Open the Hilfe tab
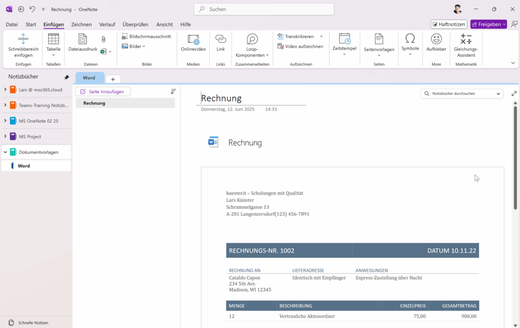Image resolution: width=520 pixels, height=328 pixels. 185,24
